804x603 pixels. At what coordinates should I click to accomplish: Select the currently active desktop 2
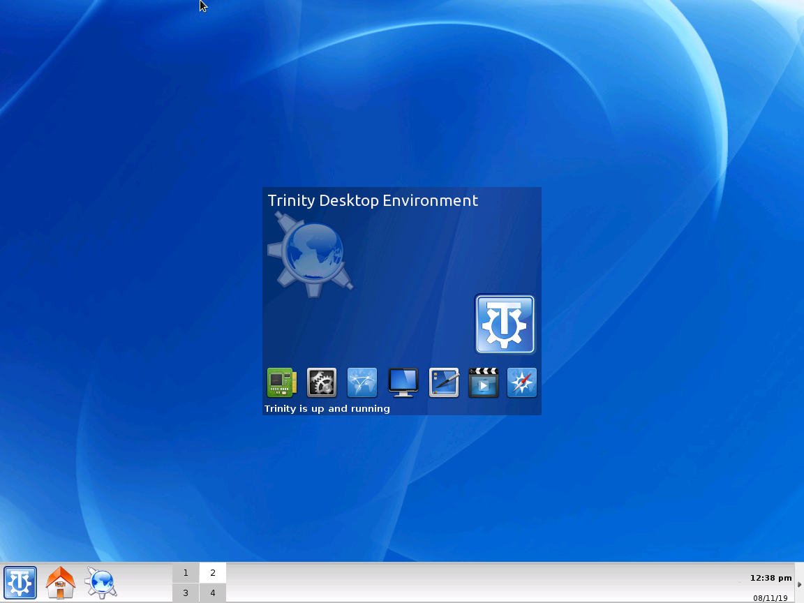(x=212, y=572)
